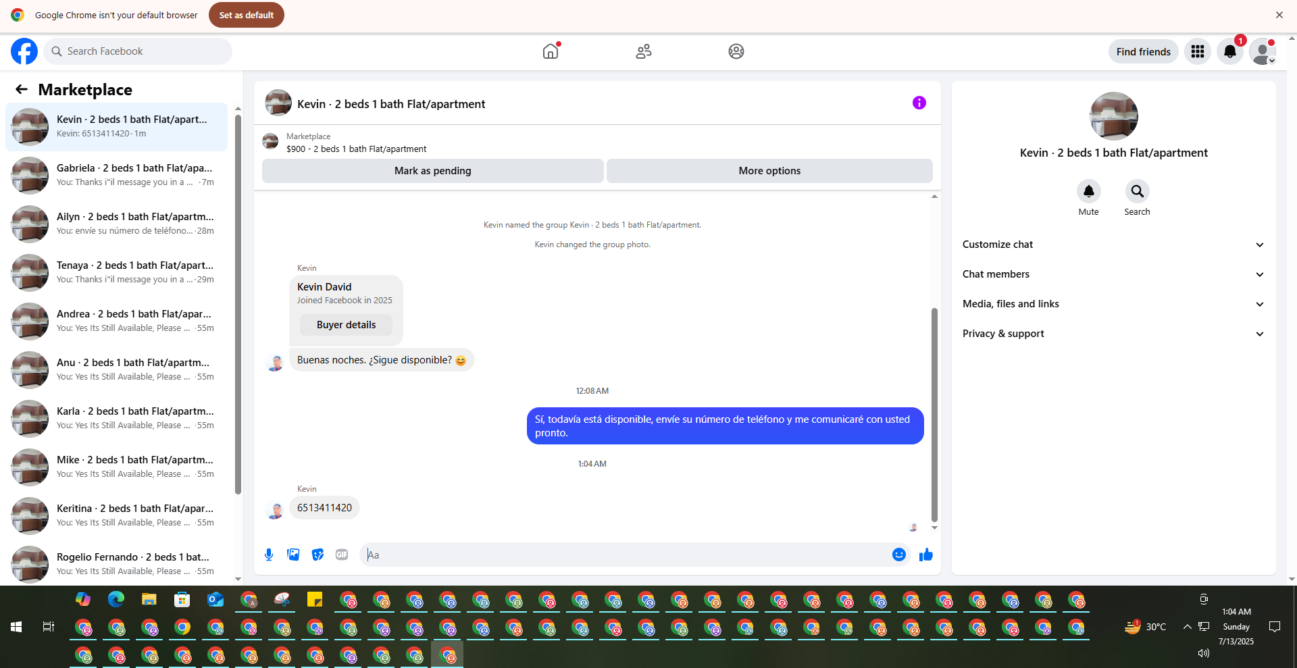1297x668 pixels.
Task: Click the chat messages scrollbar
Action: coord(934,415)
